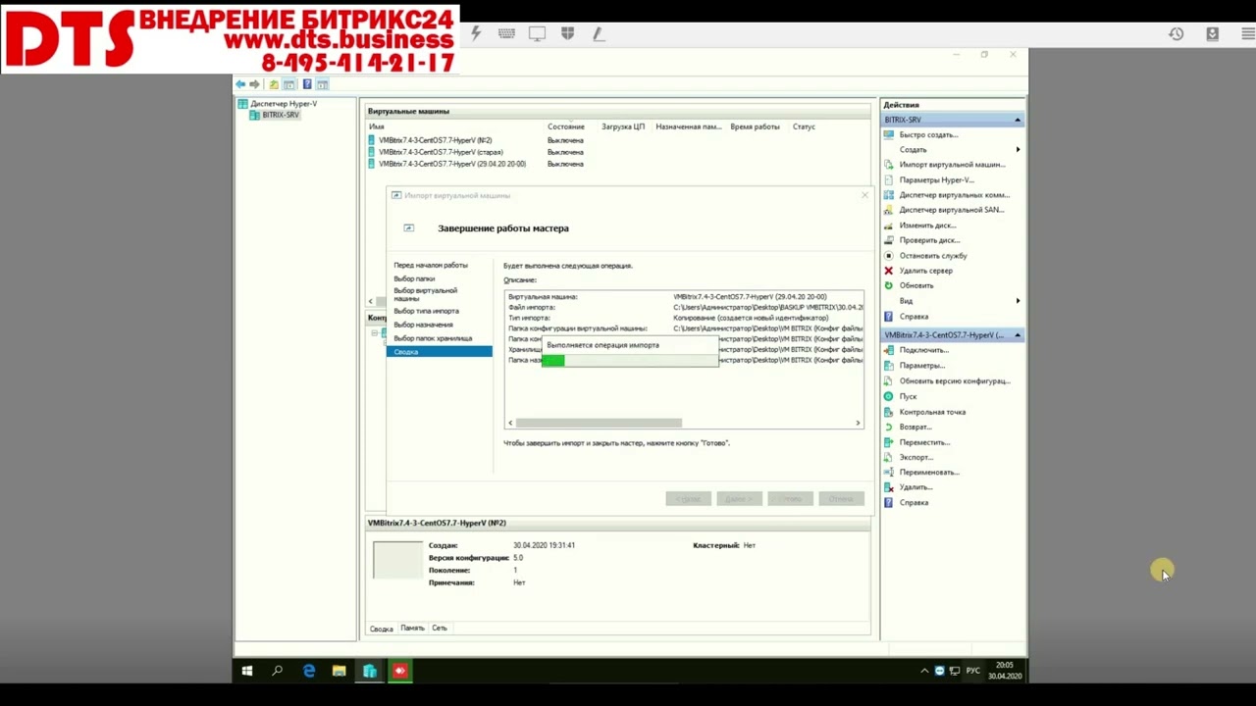Click Импорт виртуальной машины action
The image size is (1256, 706).
(x=952, y=165)
